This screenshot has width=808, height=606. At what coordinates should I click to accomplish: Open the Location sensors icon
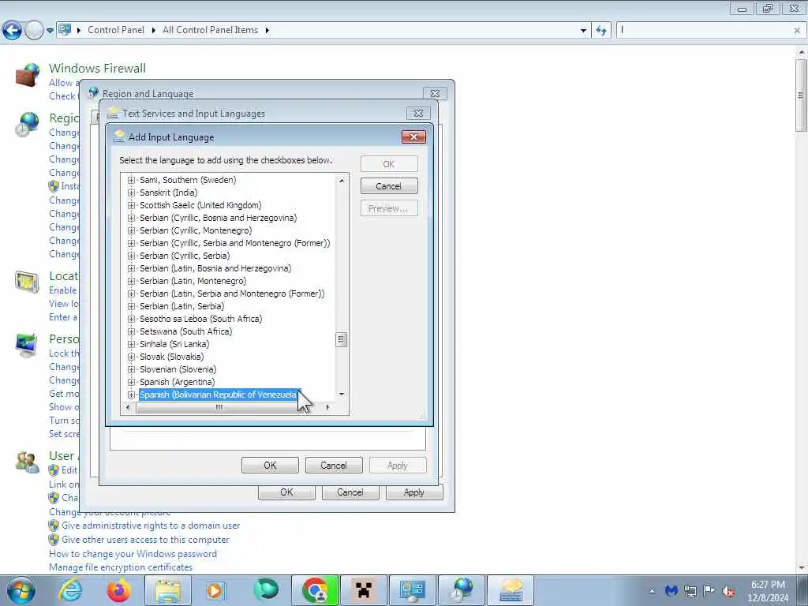28,282
